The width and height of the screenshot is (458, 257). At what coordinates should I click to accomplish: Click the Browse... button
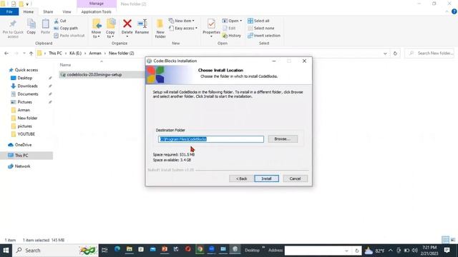[283, 139]
